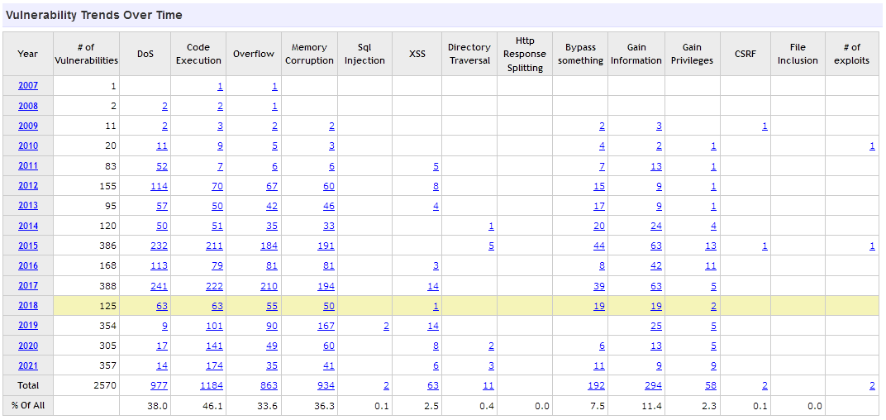886x420 pixels.
Task: Click 2017 XSS count of 14
Action: coord(433,286)
